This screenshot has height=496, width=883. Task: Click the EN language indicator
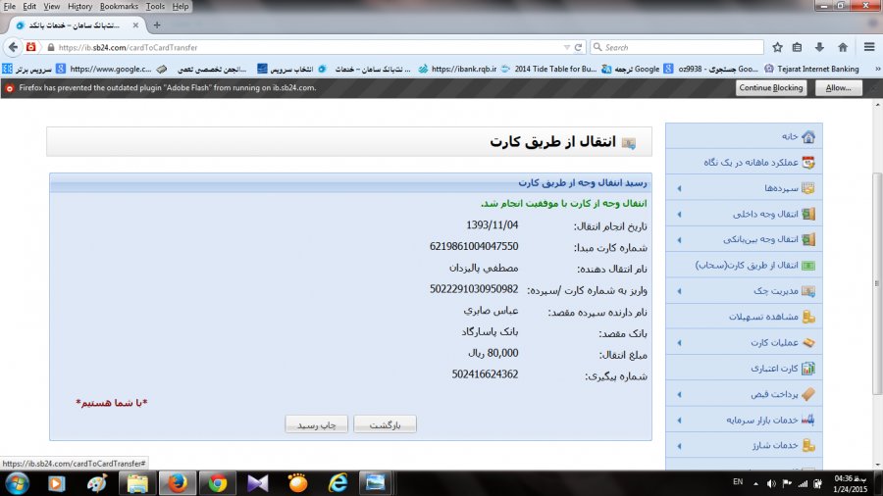click(738, 482)
